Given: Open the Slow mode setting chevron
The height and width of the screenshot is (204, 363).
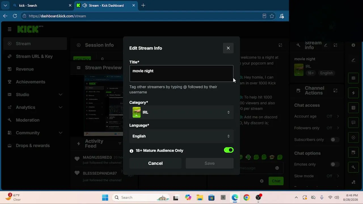Looking at the screenshot, I should (338, 176).
